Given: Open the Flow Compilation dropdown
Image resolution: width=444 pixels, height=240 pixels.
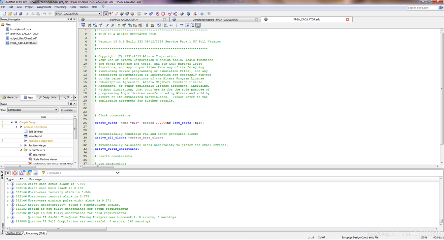Looking at the screenshot, I should point(33,110).
